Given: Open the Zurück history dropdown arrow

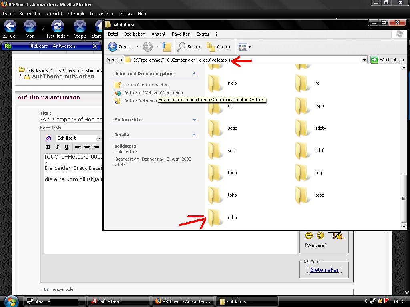Looking at the screenshot, I should click(x=137, y=47).
